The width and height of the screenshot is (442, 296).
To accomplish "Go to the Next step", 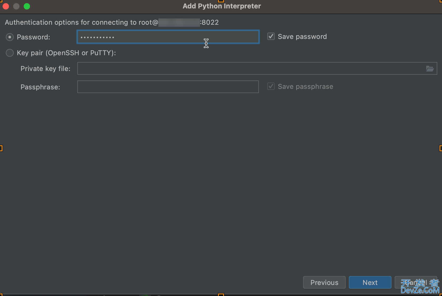I will 370,282.
